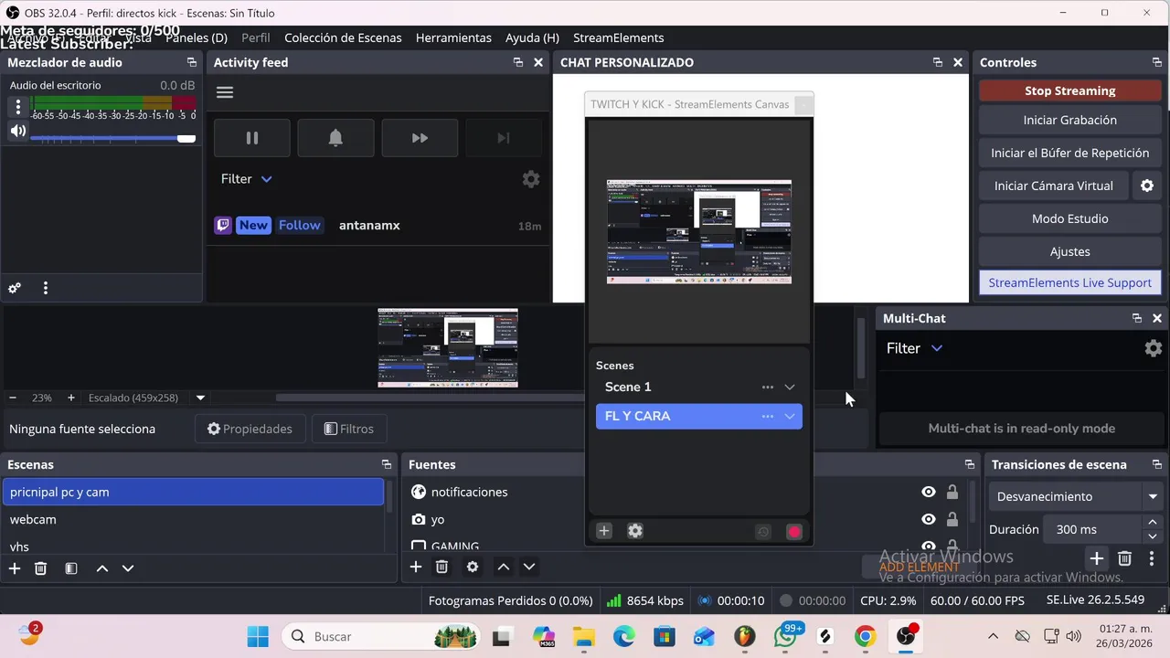The width and height of the screenshot is (1170, 658).
Task: Open the Ayuda (H) menu
Action: [532, 37]
